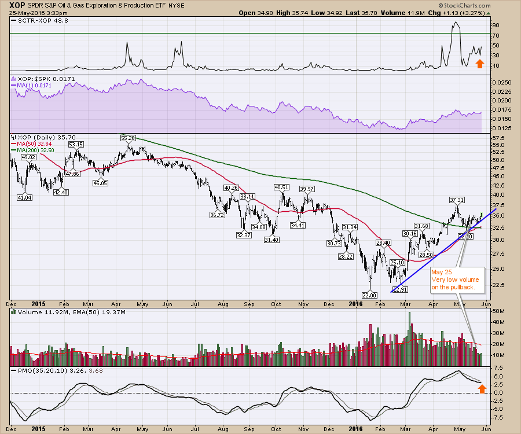521x434 pixels.
Task: Click the 49.02 price label
Action: (x=28, y=157)
